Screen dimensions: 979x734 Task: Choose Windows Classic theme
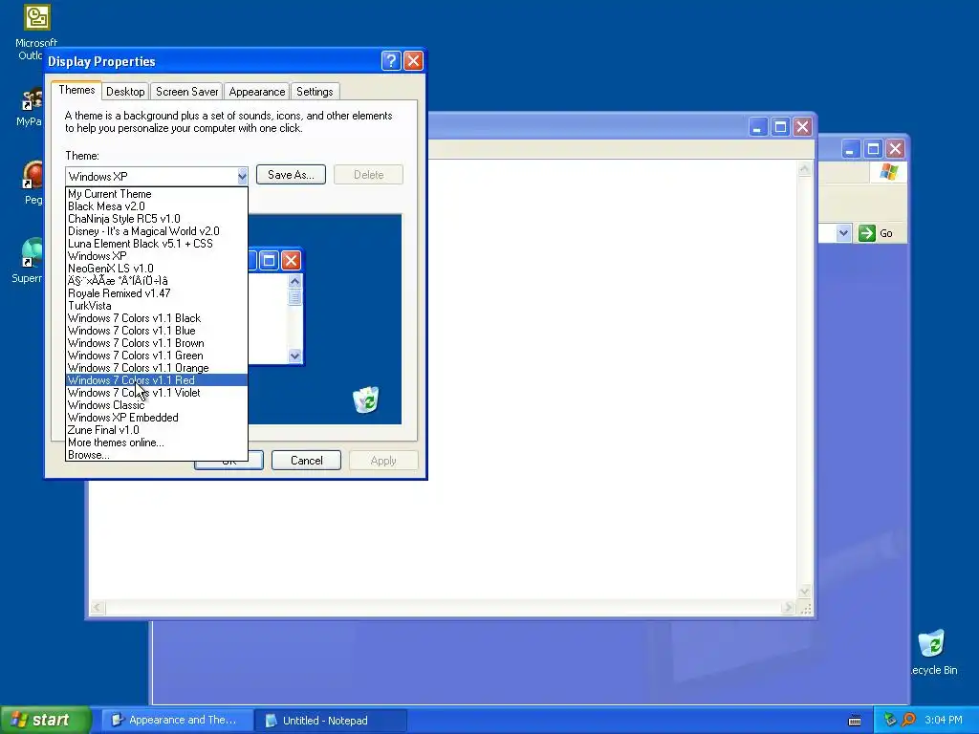157,405
